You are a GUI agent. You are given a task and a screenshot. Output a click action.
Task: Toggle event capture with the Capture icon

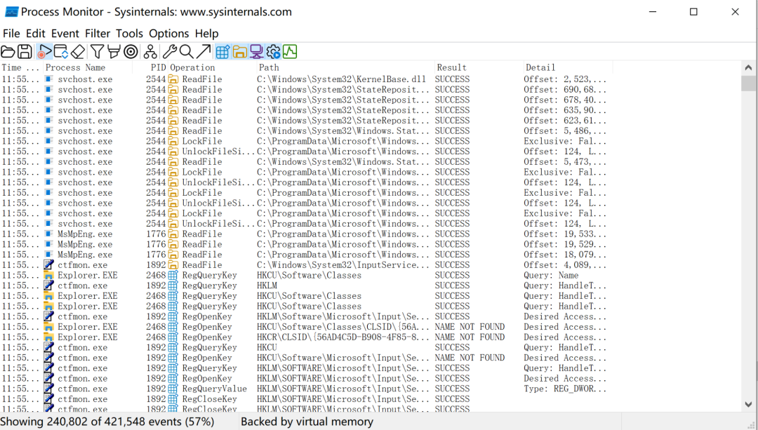coord(44,52)
